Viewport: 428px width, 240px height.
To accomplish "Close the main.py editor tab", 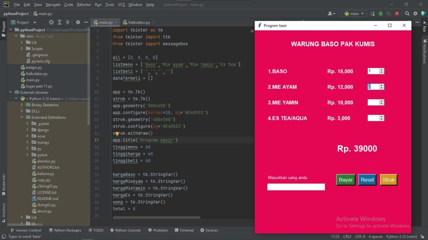I will (x=116, y=22).
